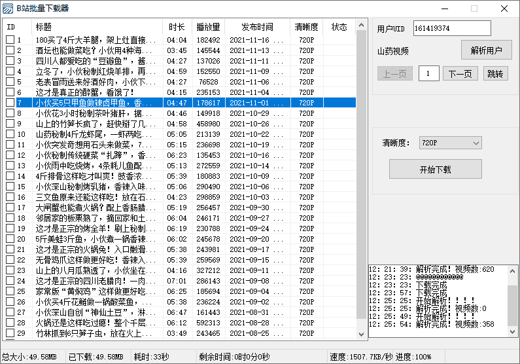
Task: Check the checkbox for row 1
Action: point(10,40)
